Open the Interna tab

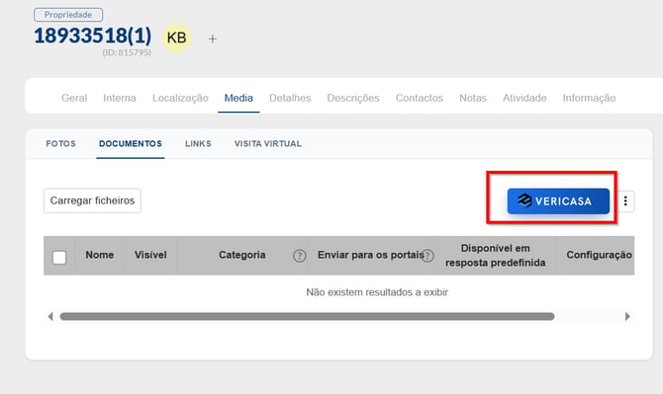(120, 98)
